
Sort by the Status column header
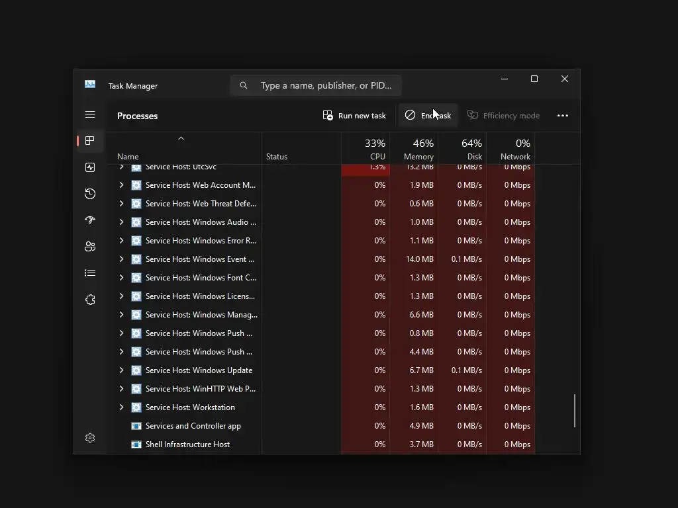[301, 148]
